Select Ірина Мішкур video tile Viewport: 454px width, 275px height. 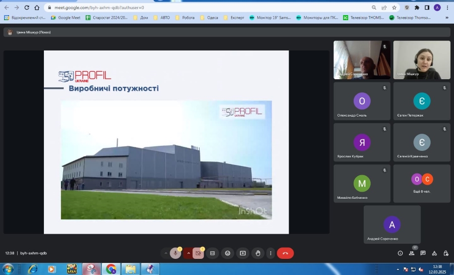coord(422,60)
